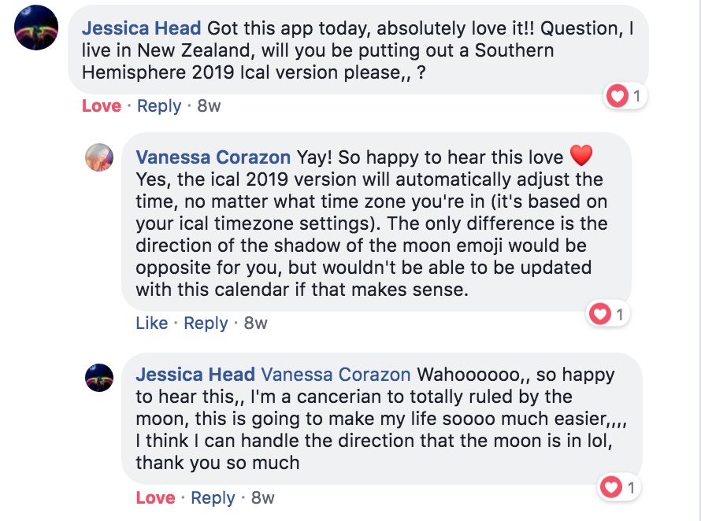Like Vanessa Corazon's reply
This screenshot has width=701, height=521.
click(x=152, y=323)
